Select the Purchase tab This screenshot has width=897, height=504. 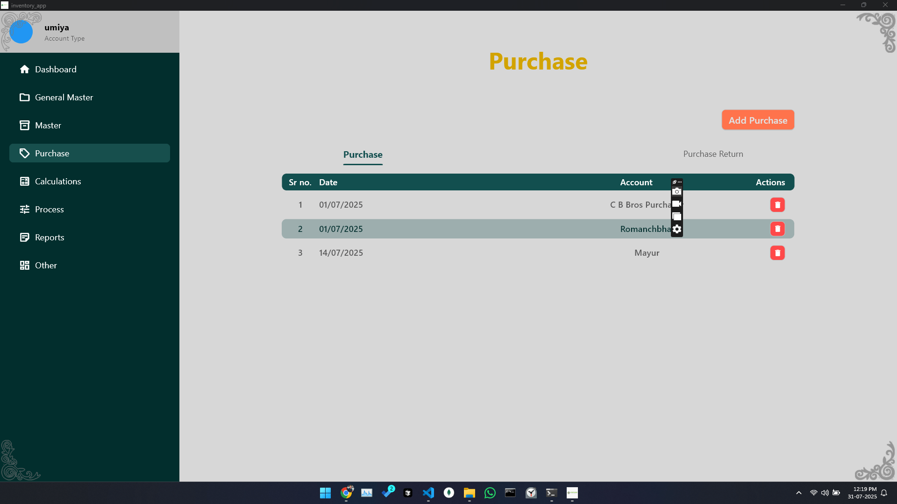click(x=363, y=154)
